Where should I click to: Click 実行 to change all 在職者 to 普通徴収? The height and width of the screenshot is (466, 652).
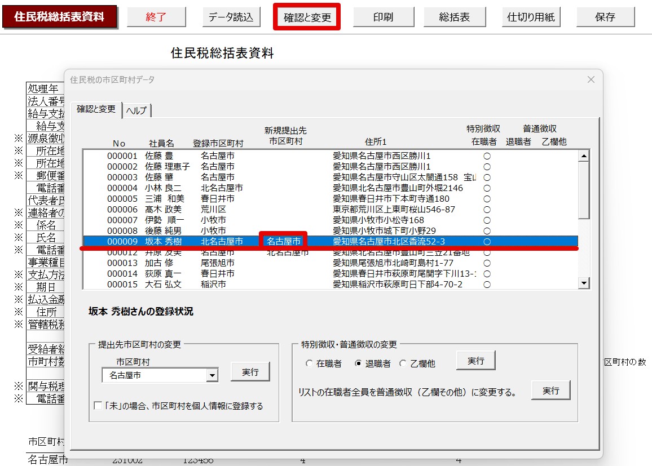pos(550,390)
